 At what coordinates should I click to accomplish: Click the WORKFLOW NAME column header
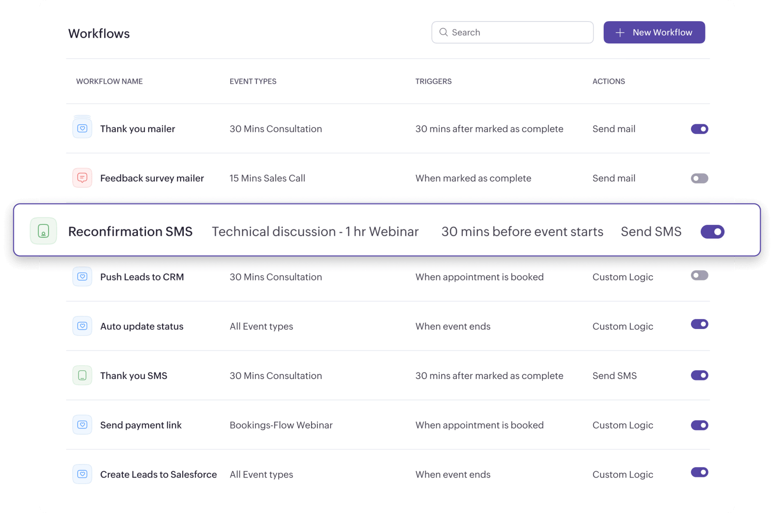(x=109, y=81)
